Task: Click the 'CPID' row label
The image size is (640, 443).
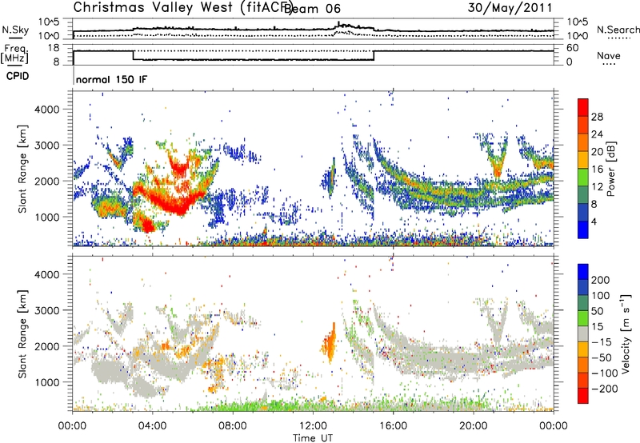Action: [18, 76]
